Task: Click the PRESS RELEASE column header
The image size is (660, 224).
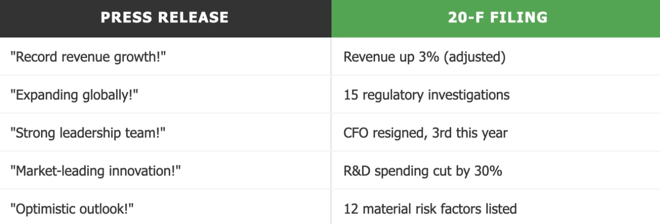Action: 165,18
